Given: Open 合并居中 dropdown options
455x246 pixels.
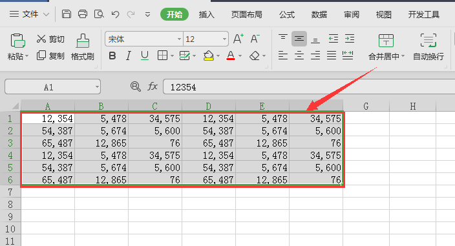Looking at the screenshot, I should pyautogui.click(x=403, y=56).
